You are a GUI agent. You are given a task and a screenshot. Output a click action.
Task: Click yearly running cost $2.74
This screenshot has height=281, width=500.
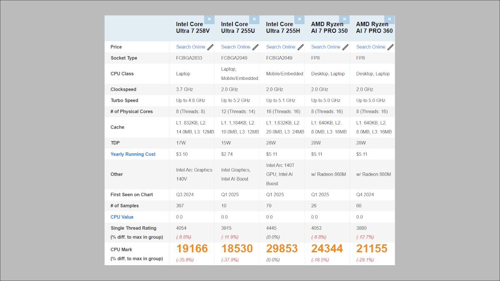pyautogui.click(x=227, y=154)
